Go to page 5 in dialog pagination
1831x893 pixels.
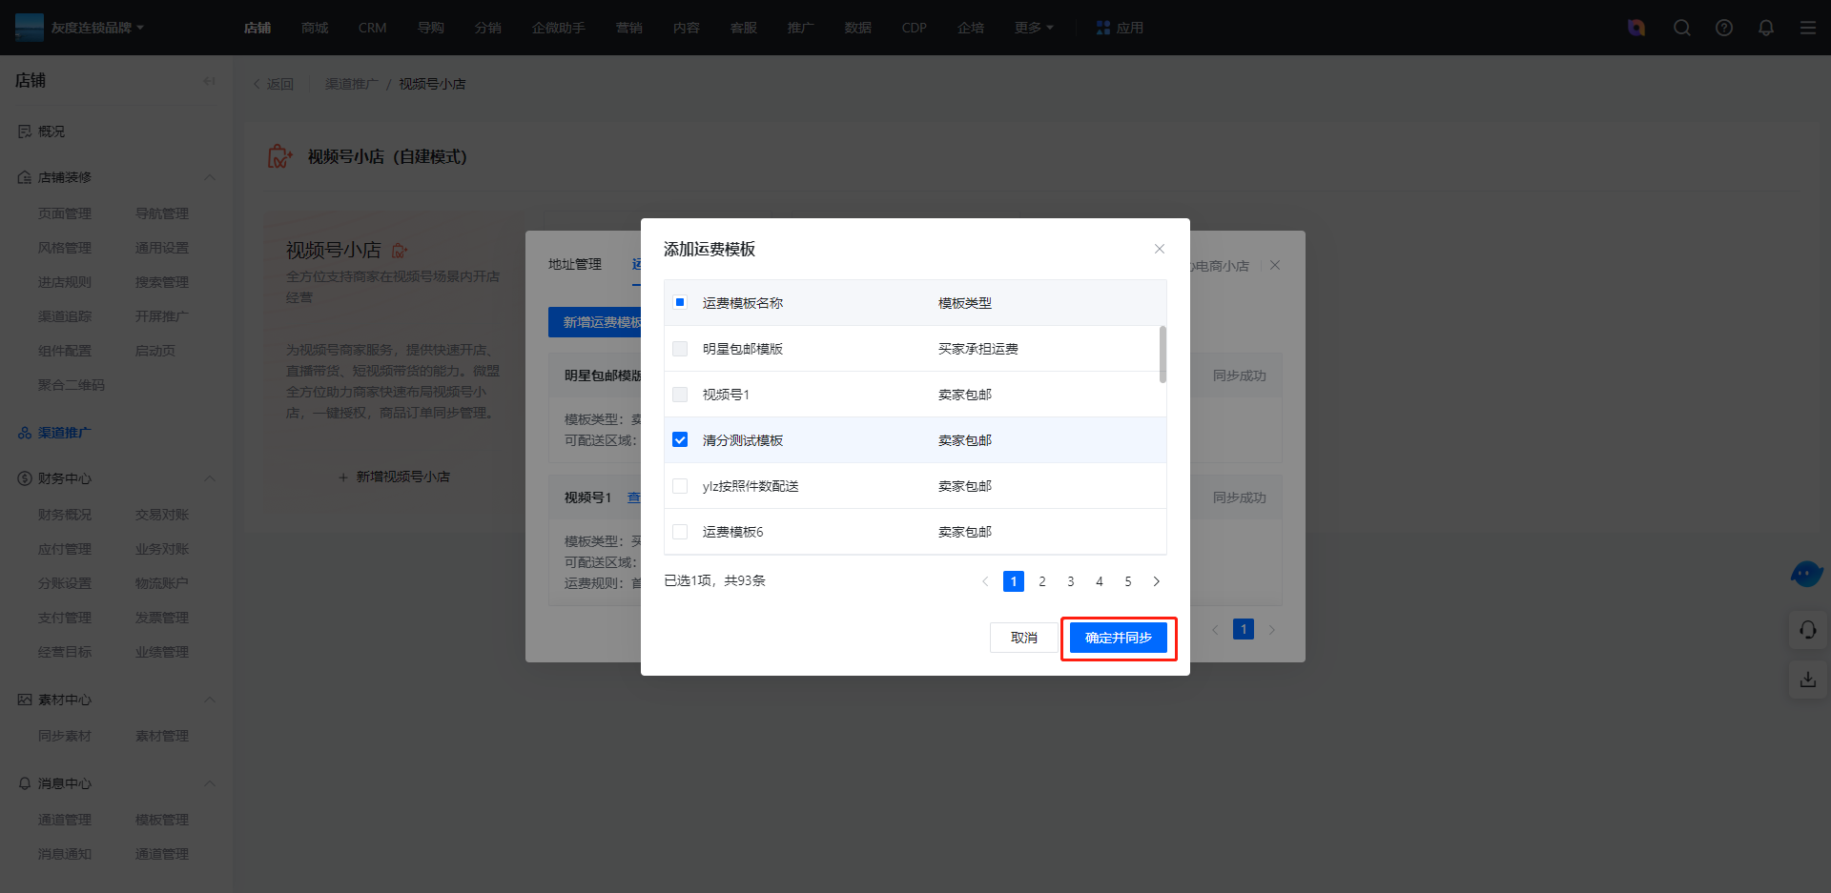pos(1128,581)
